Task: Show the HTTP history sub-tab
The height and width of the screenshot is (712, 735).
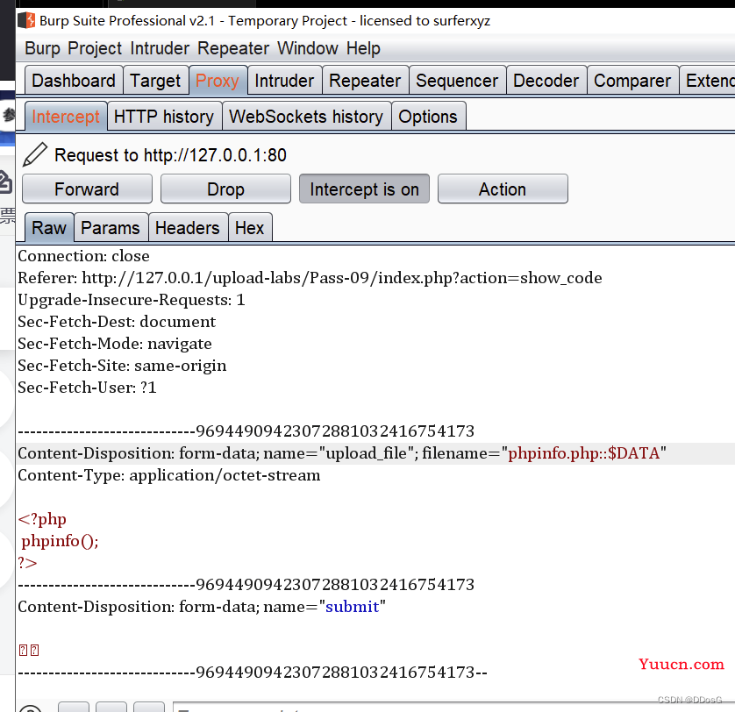Action: (x=164, y=117)
